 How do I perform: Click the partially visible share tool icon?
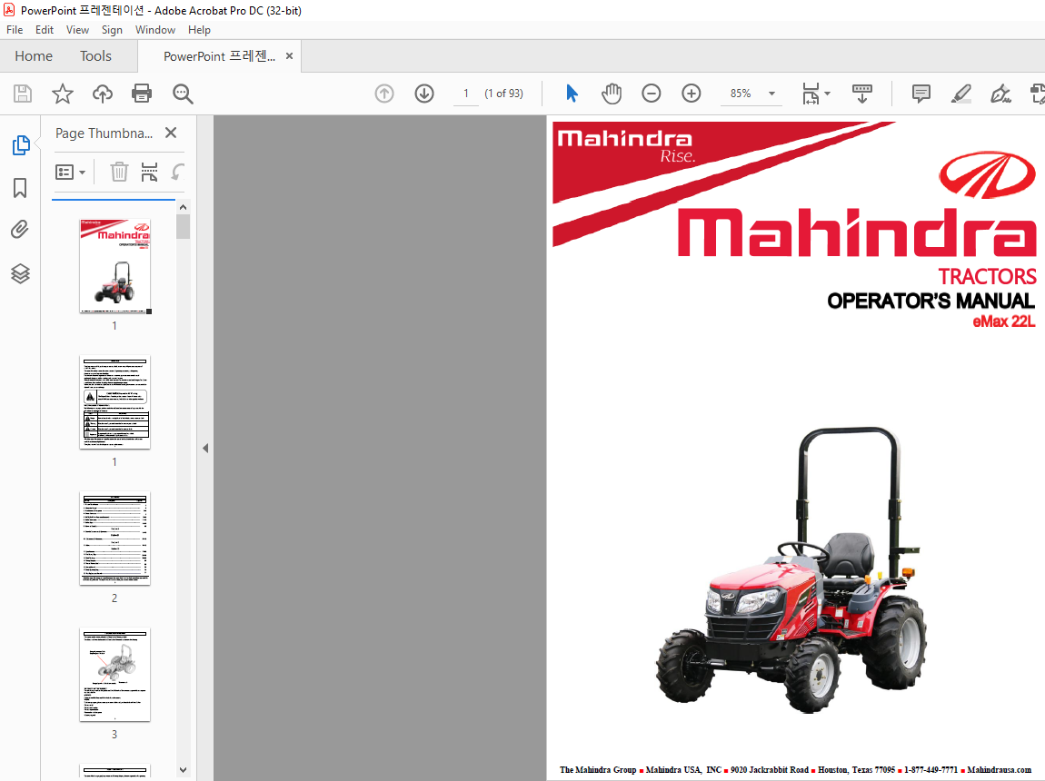coord(1038,94)
